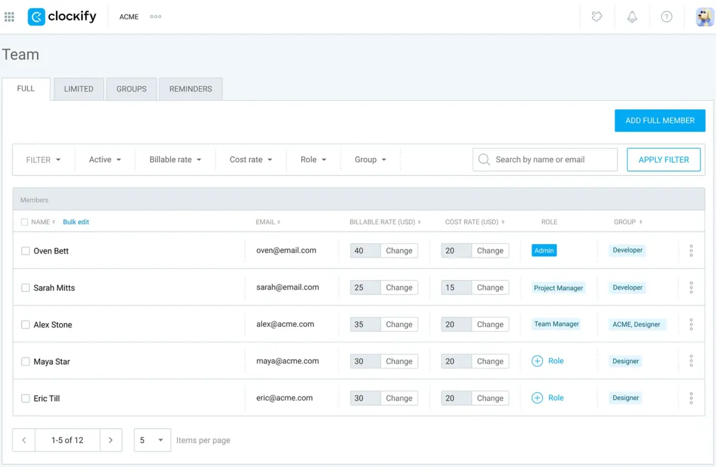Check the Sarah Mitts checkbox
The height and width of the screenshot is (467, 716).
coord(26,288)
